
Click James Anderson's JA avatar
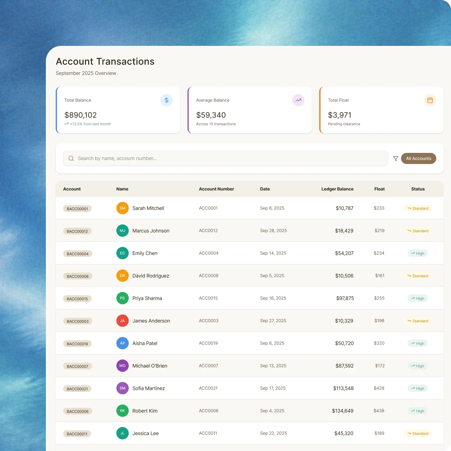[123, 321]
